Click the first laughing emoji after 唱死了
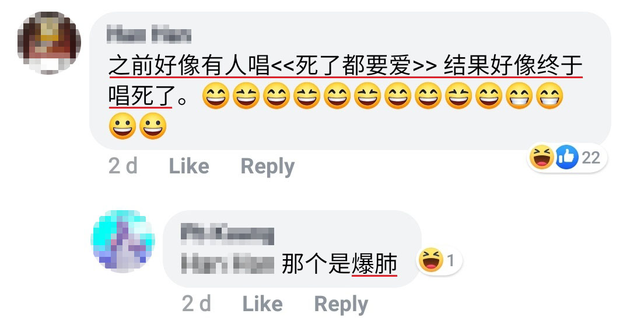 click(216, 96)
